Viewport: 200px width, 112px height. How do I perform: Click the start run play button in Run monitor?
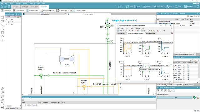tap(162, 91)
